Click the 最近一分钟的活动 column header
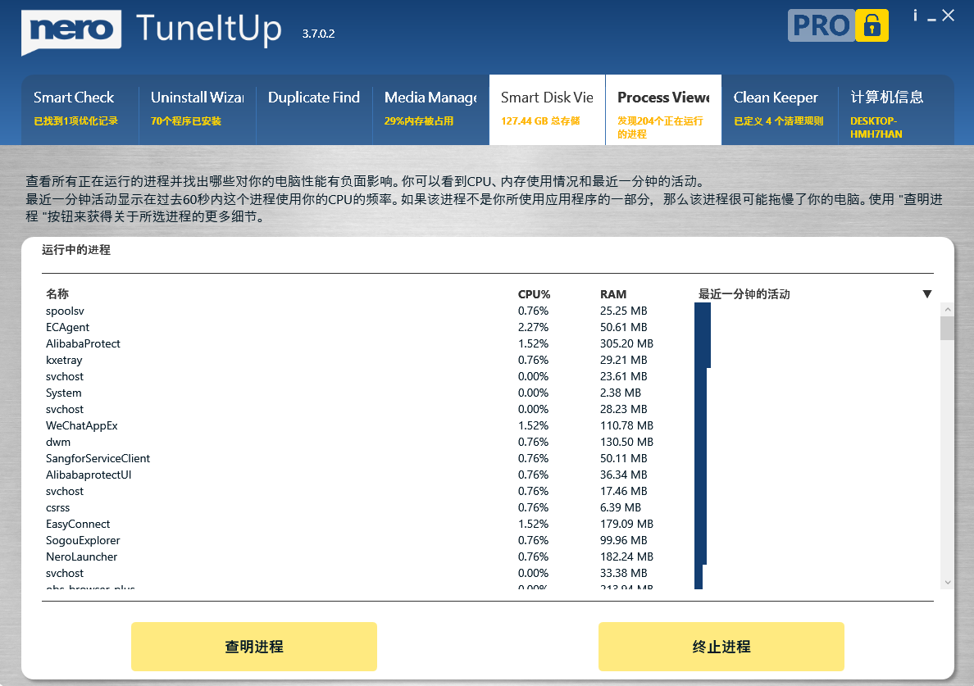This screenshot has height=686, width=974. pos(744,293)
